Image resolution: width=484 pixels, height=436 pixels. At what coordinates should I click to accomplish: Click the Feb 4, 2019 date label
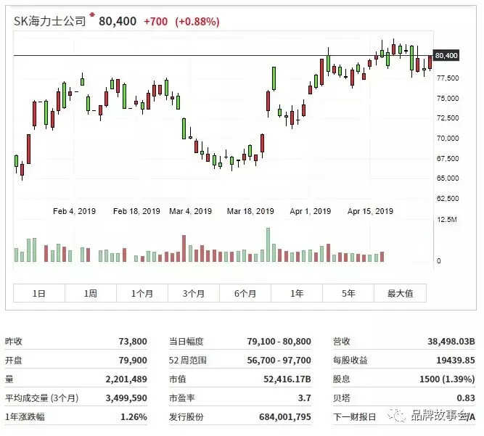pyautogui.click(x=75, y=211)
